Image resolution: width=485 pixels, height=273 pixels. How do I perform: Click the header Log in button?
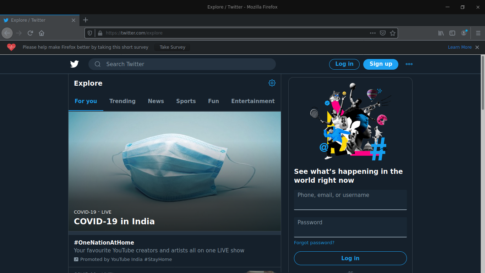point(344,64)
